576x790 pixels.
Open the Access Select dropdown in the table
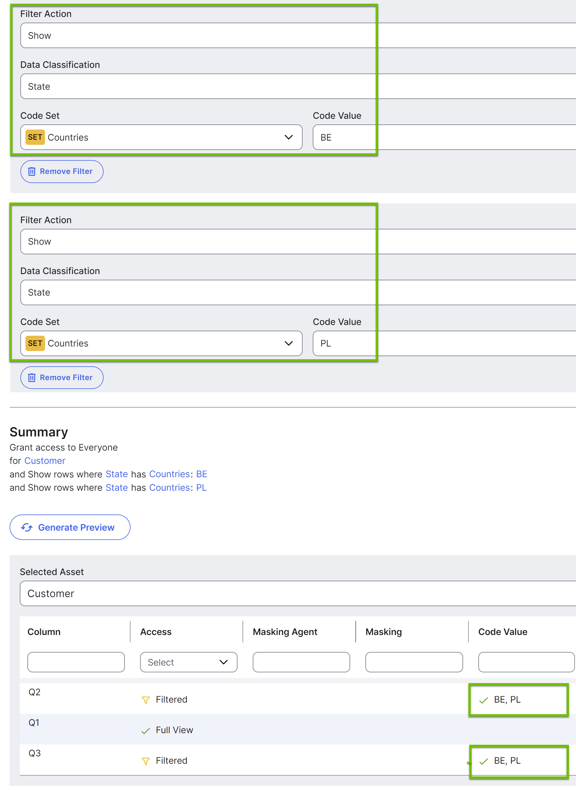pos(188,662)
